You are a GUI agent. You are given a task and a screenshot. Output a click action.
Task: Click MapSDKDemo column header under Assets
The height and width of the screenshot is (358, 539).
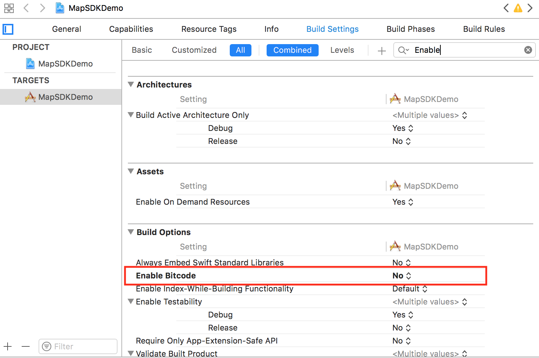pyautogui.click(x=424, y=186)
